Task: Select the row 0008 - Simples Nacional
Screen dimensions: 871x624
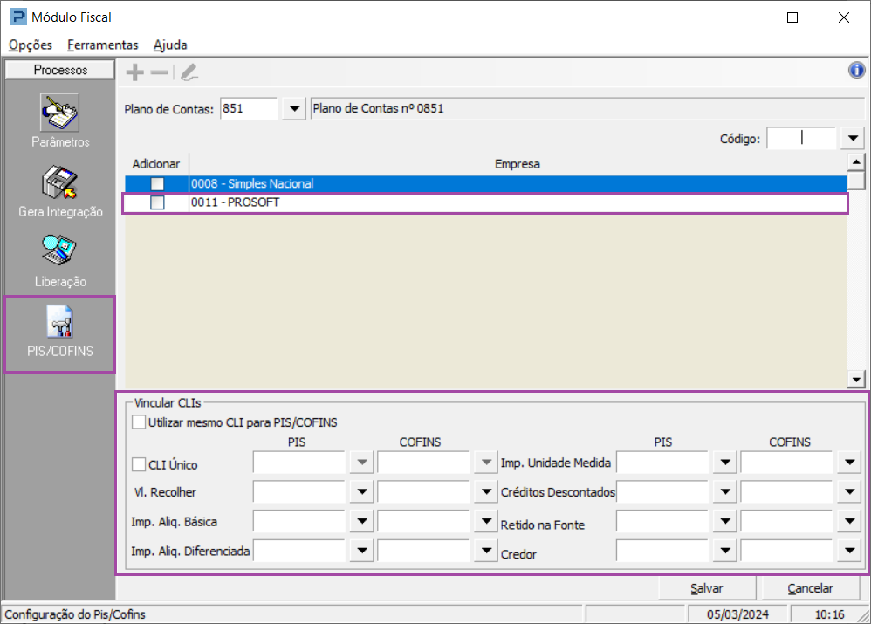Action: tap(486, 184)
